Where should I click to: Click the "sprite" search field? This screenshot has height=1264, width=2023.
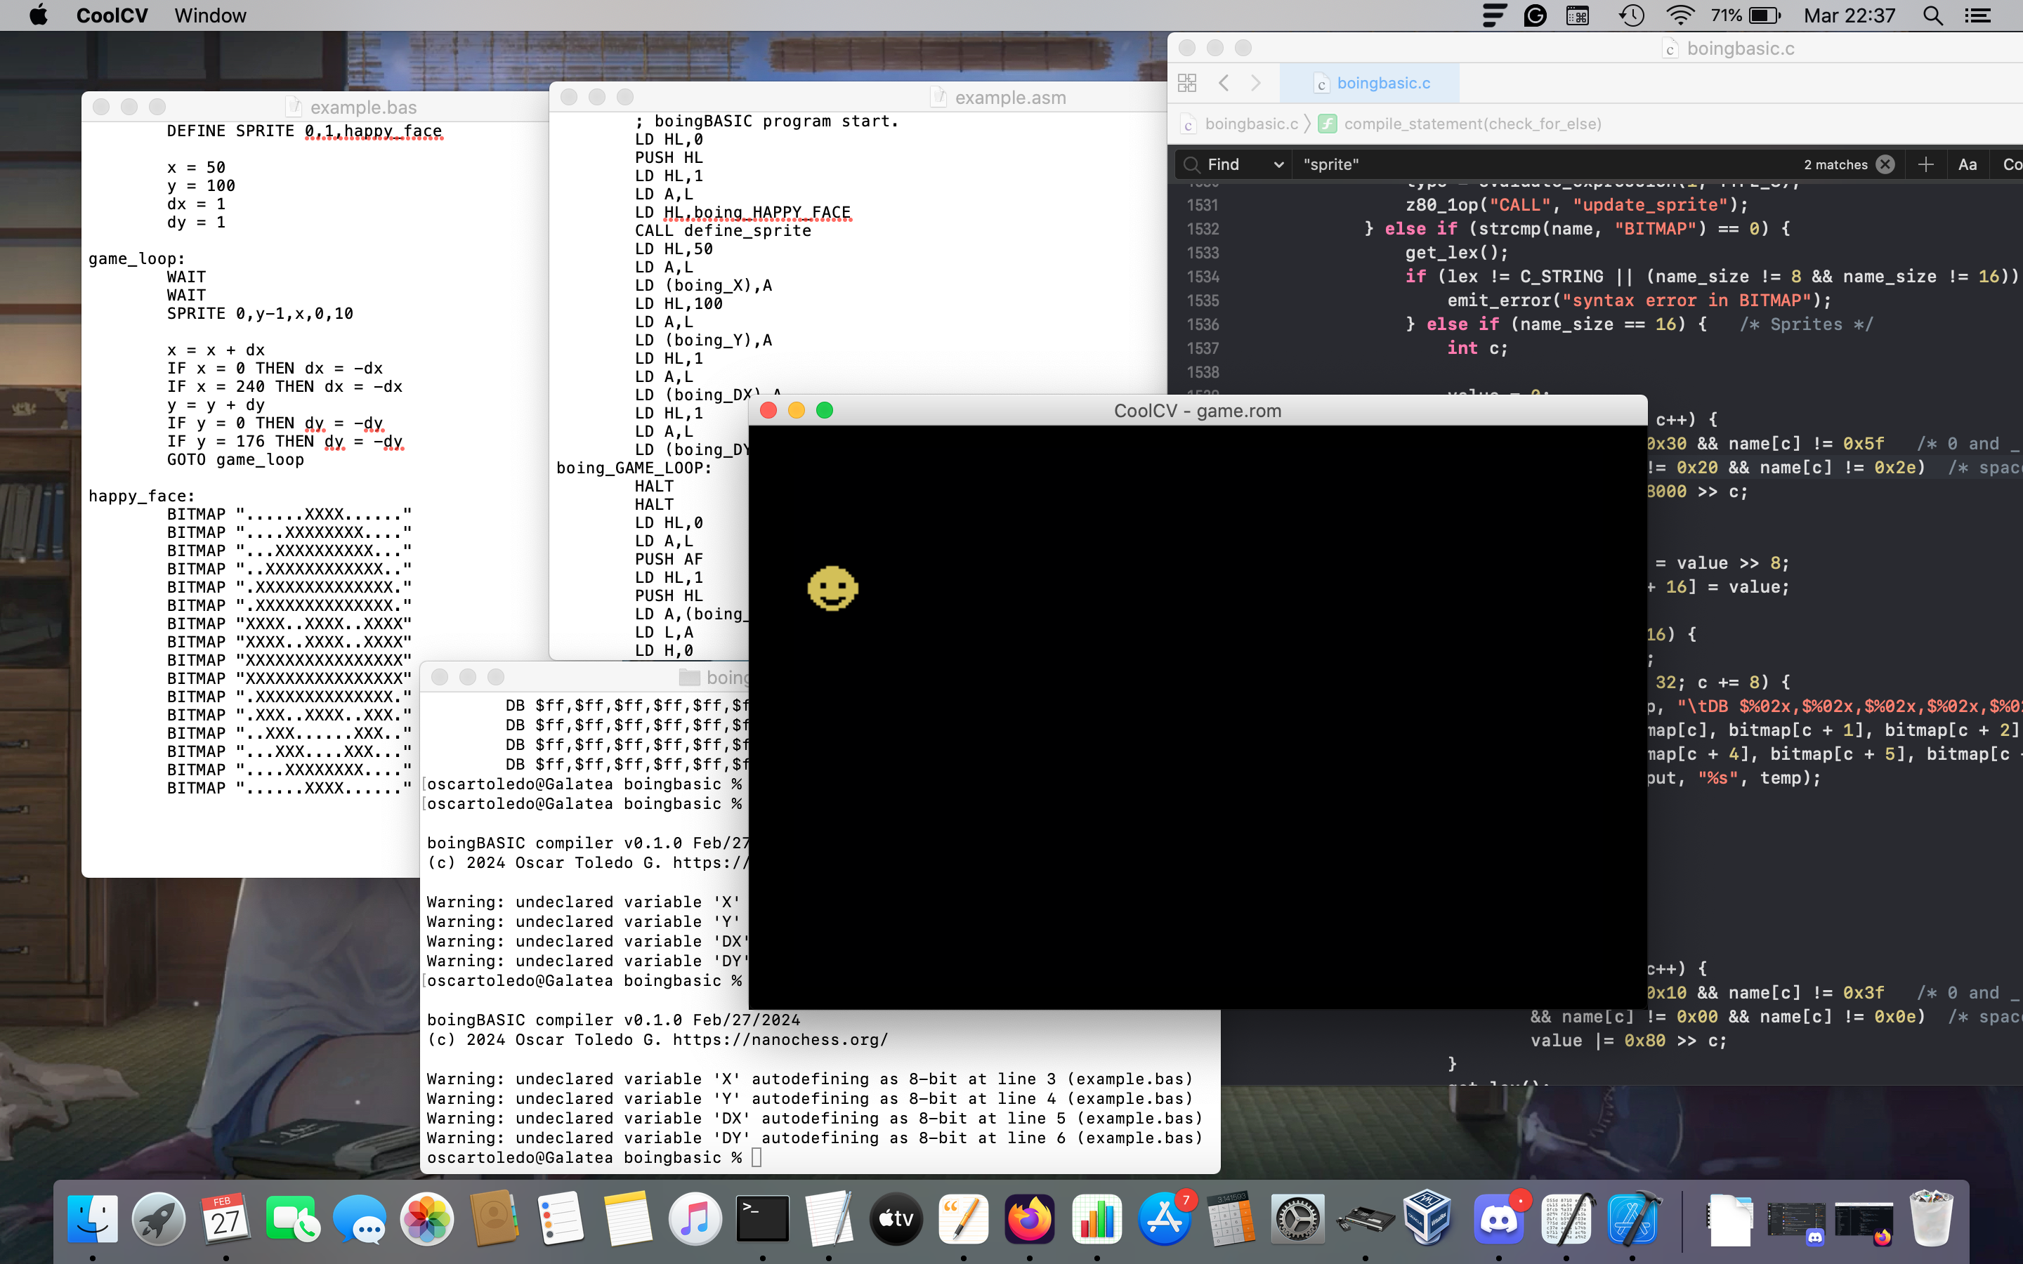[1547, 165]
